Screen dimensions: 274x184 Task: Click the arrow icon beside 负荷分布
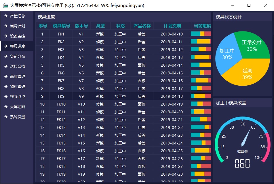click(5, 56)
